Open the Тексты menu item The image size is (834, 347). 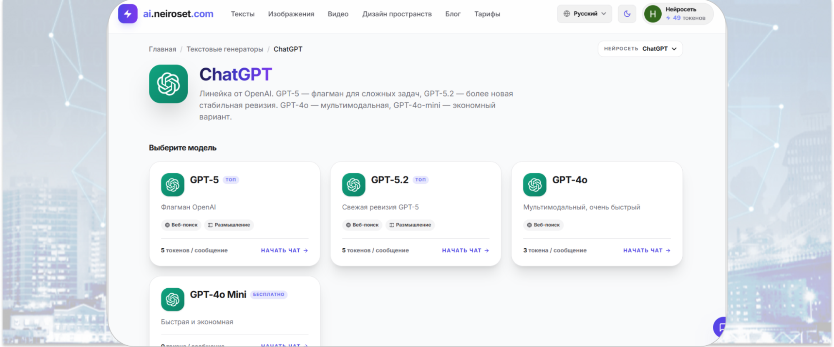(x=243, y=14)
